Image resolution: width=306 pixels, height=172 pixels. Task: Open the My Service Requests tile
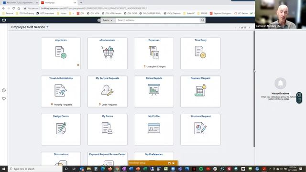coord(107,91)
